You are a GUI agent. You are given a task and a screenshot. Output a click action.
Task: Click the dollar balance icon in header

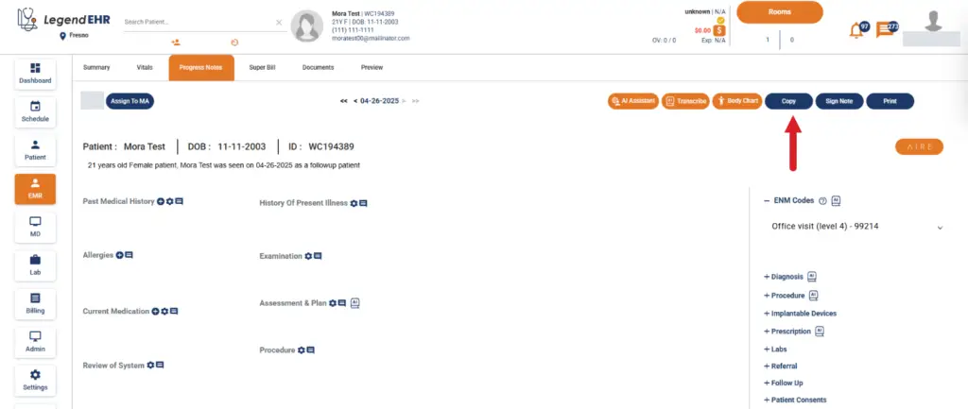pos(719,30)
